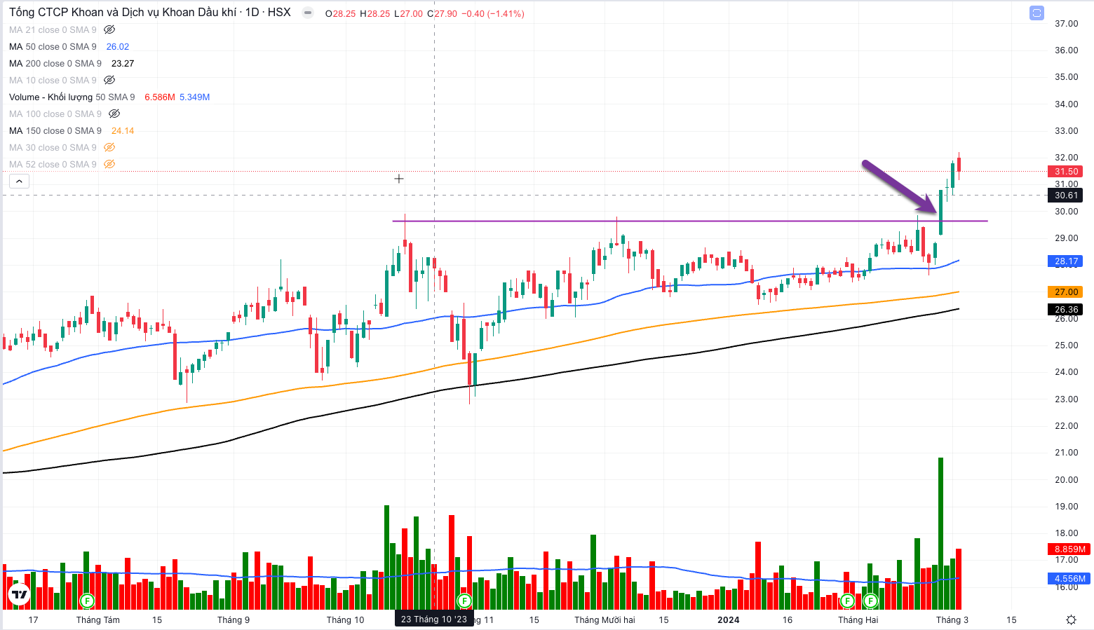The width and height of the screenshot is (1094, 630).
Task: Open the chart settings gear
Action: click(1071, 619)
